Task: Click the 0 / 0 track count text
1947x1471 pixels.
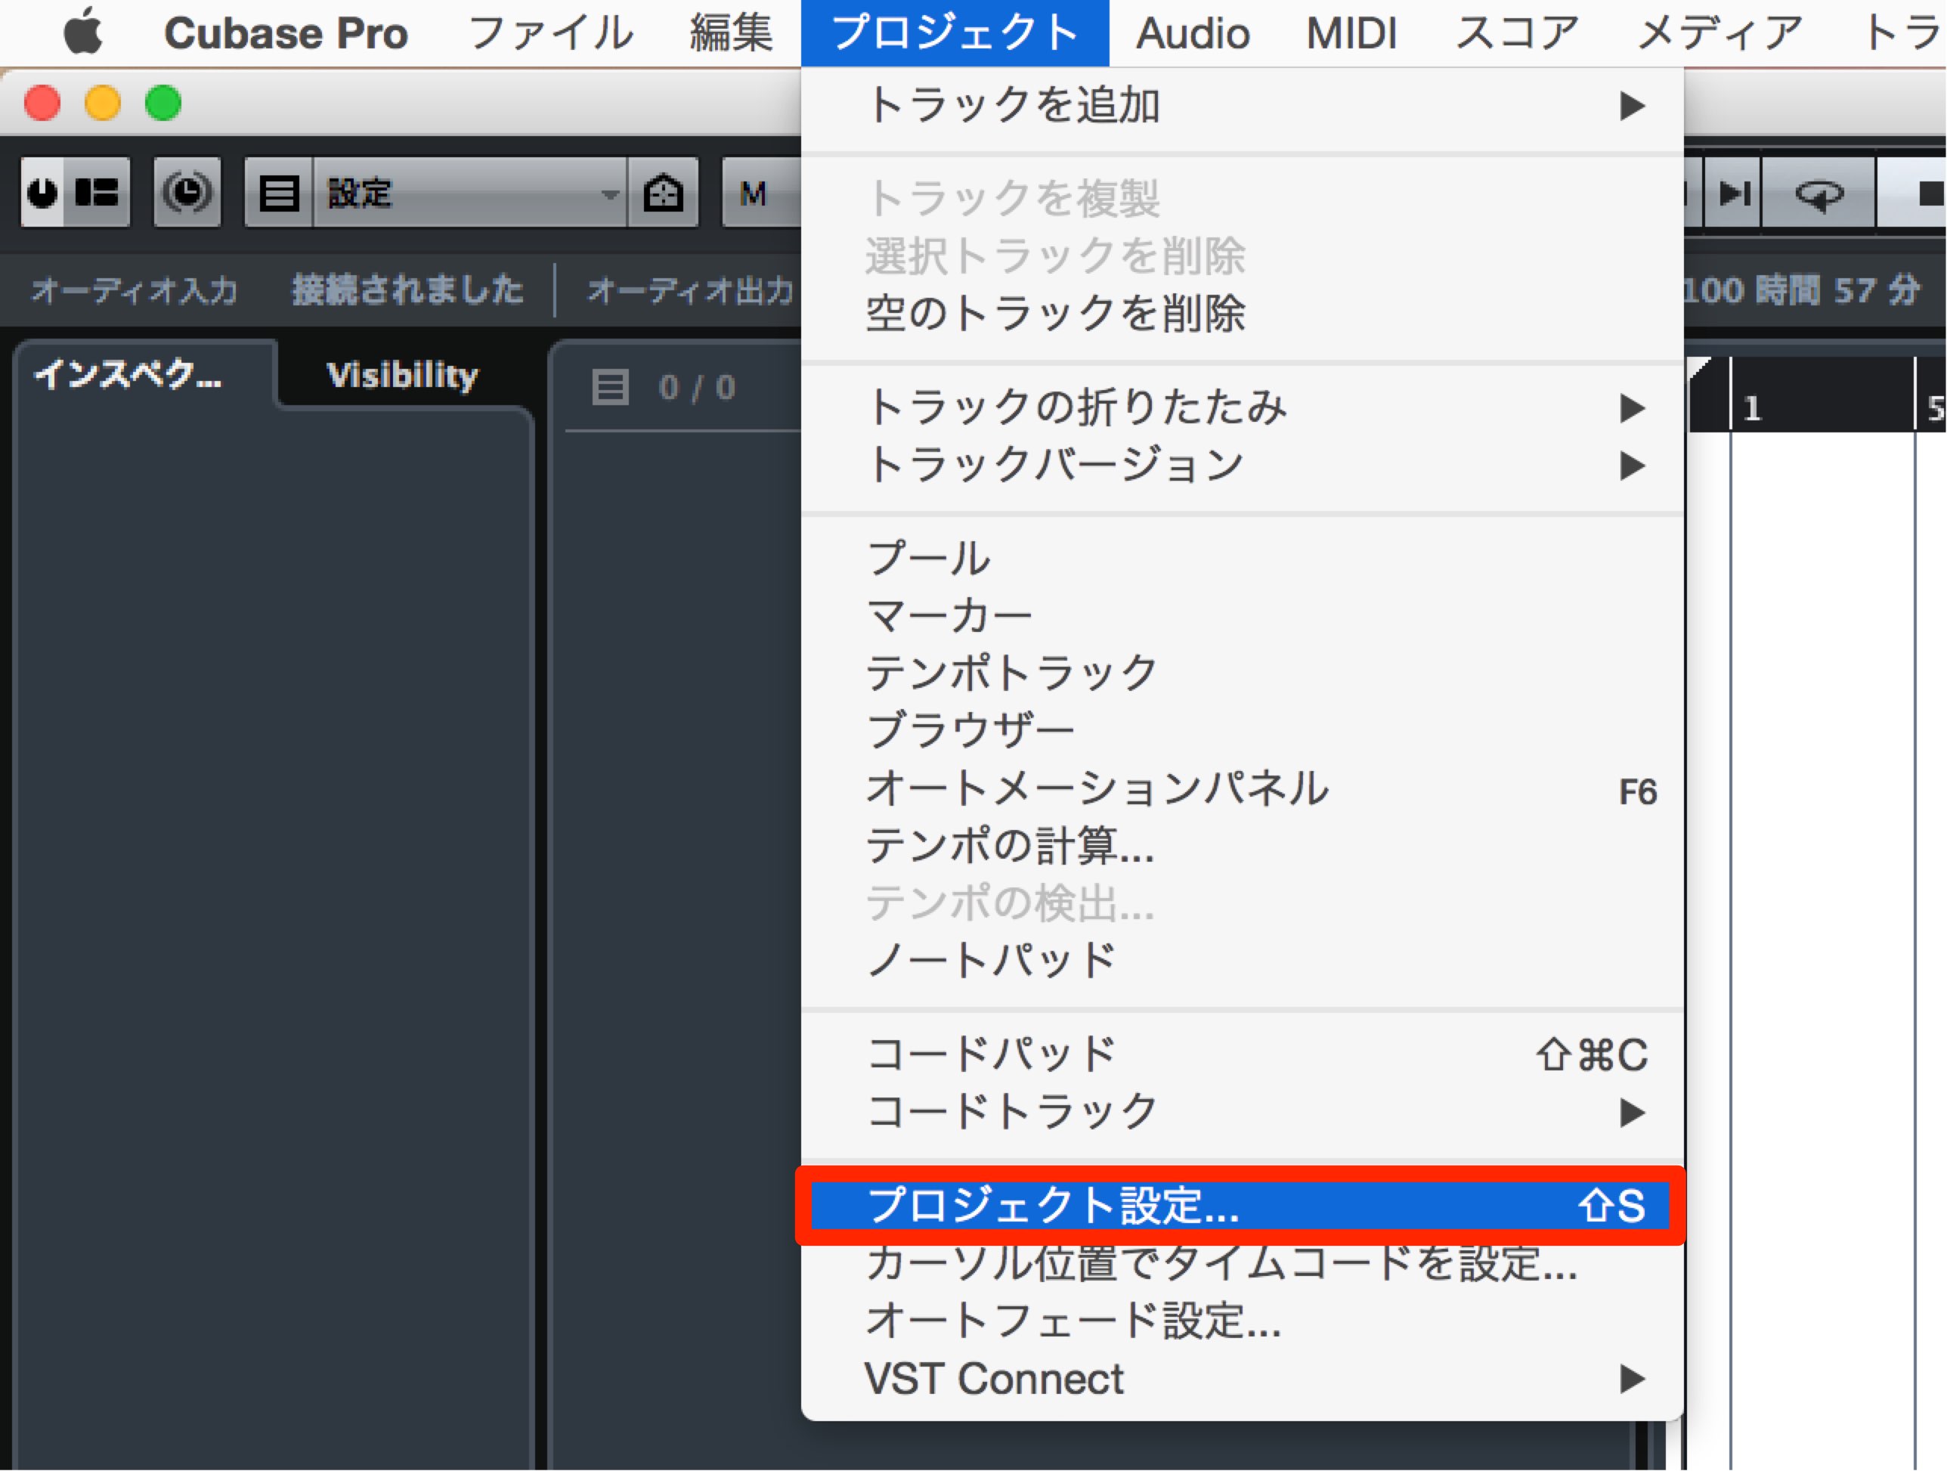Action: pyautogui.click(x=696, y=387)
